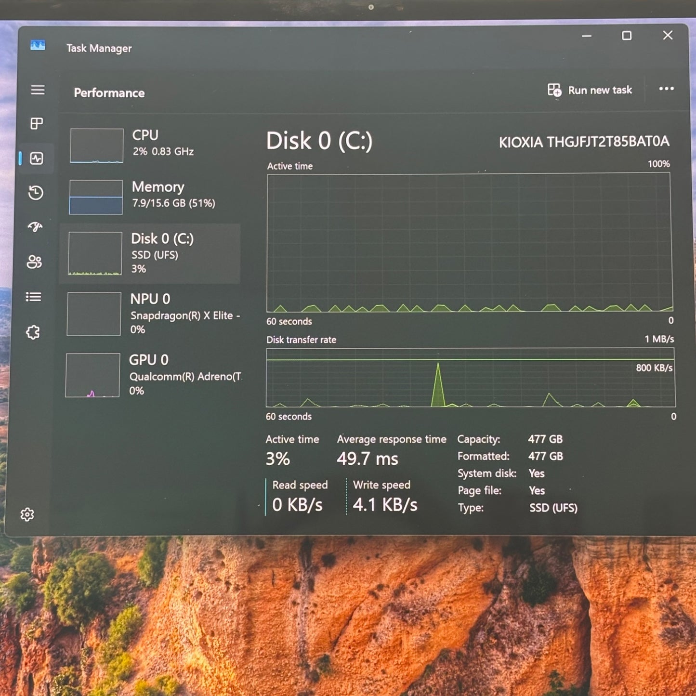
Task: Click the Disk Active time graph
Action: (x=469, y=242)
